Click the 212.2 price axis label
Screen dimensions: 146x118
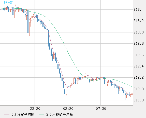(139, 77)
